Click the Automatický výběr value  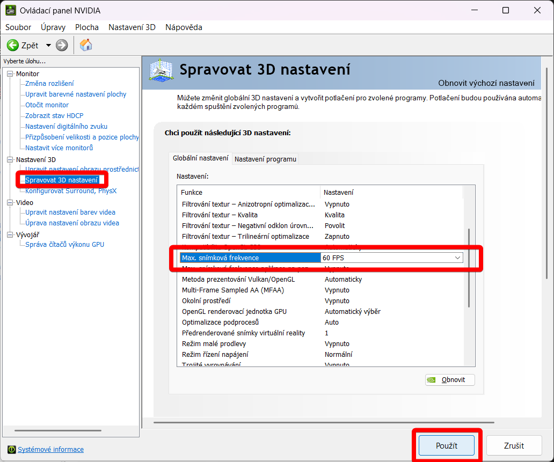click(x=353, y=312)
